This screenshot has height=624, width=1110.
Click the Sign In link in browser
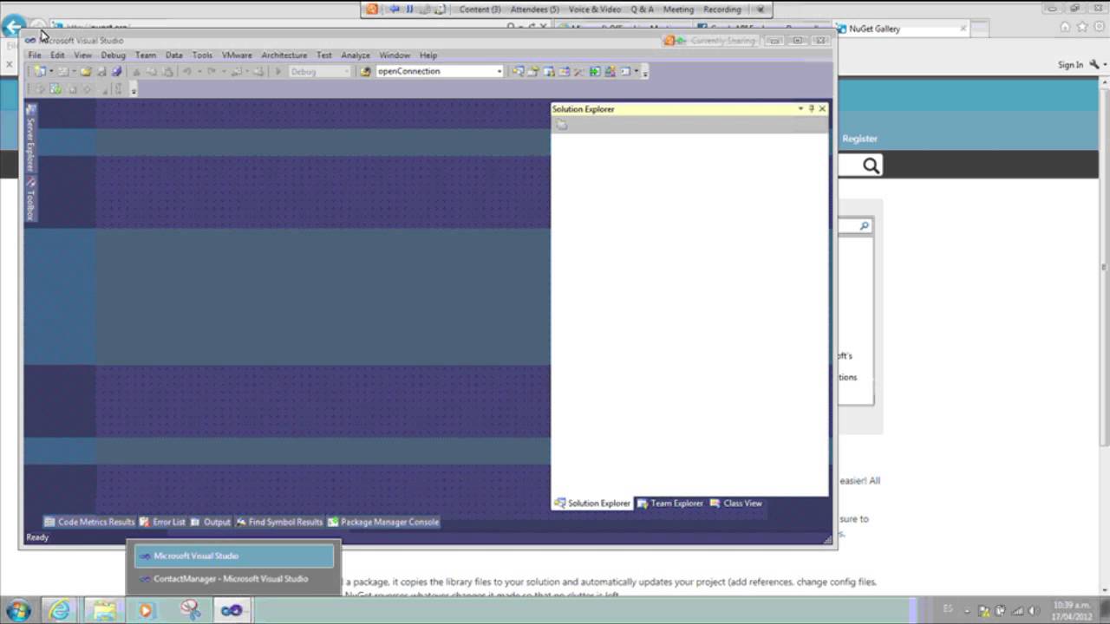(x=1071, y=65)
